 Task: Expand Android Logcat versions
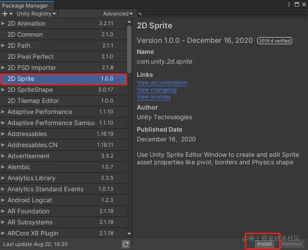pyautogui.click(x=3, y=200)
